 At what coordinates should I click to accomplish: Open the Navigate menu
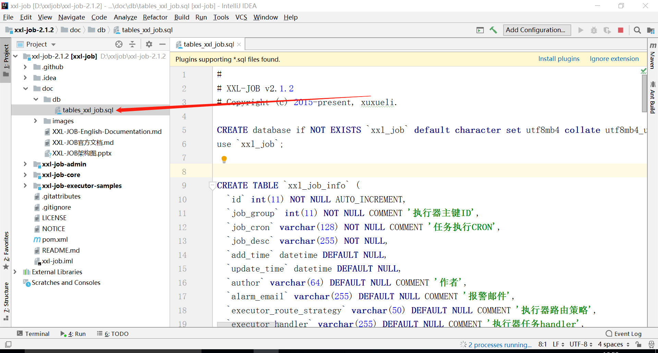[x=72, y=17]
